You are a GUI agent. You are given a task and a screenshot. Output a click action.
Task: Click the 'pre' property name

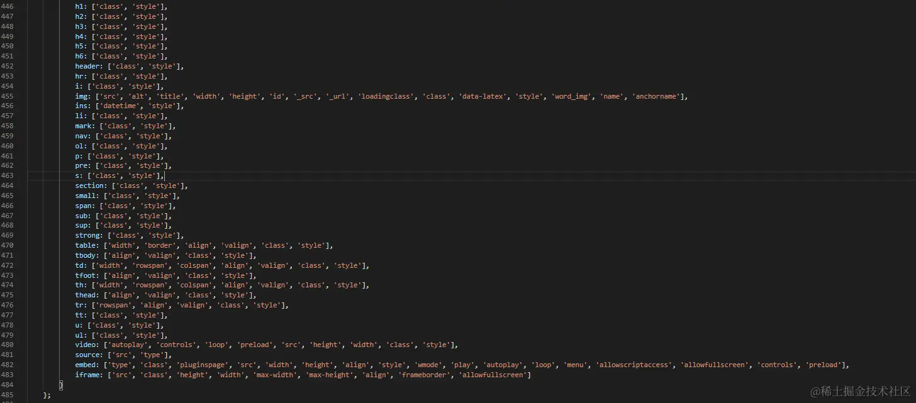click(81, 166)
